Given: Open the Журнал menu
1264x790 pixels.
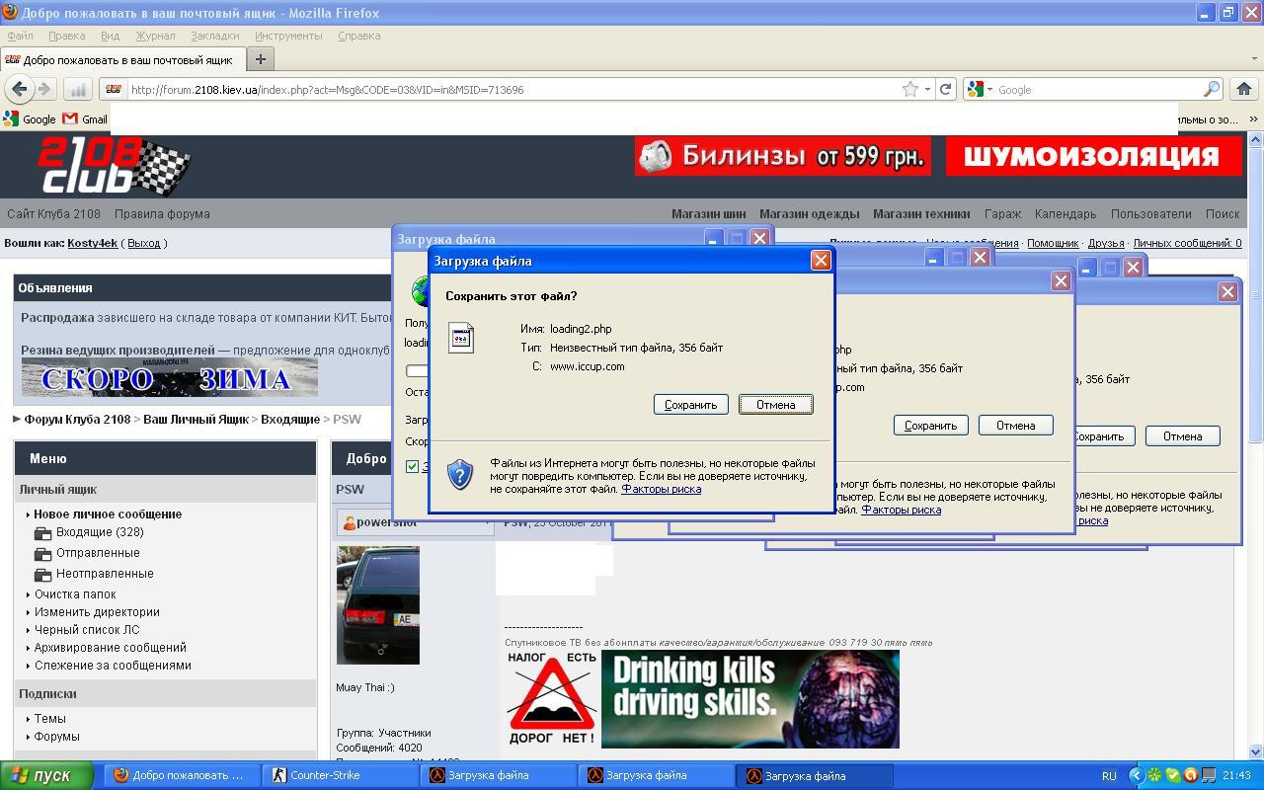Looking at the screenshot, I should tap(155, 36).
